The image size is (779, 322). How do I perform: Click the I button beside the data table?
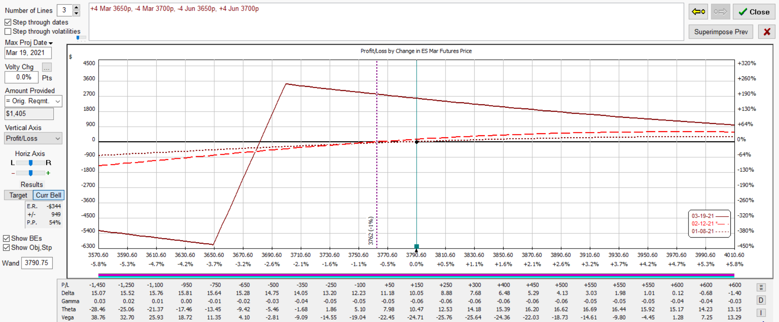761,313
